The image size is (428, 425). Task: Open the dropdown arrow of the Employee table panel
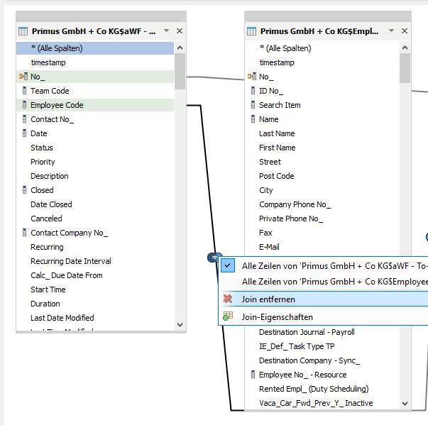pyautogui.click(x=395, y=31)
